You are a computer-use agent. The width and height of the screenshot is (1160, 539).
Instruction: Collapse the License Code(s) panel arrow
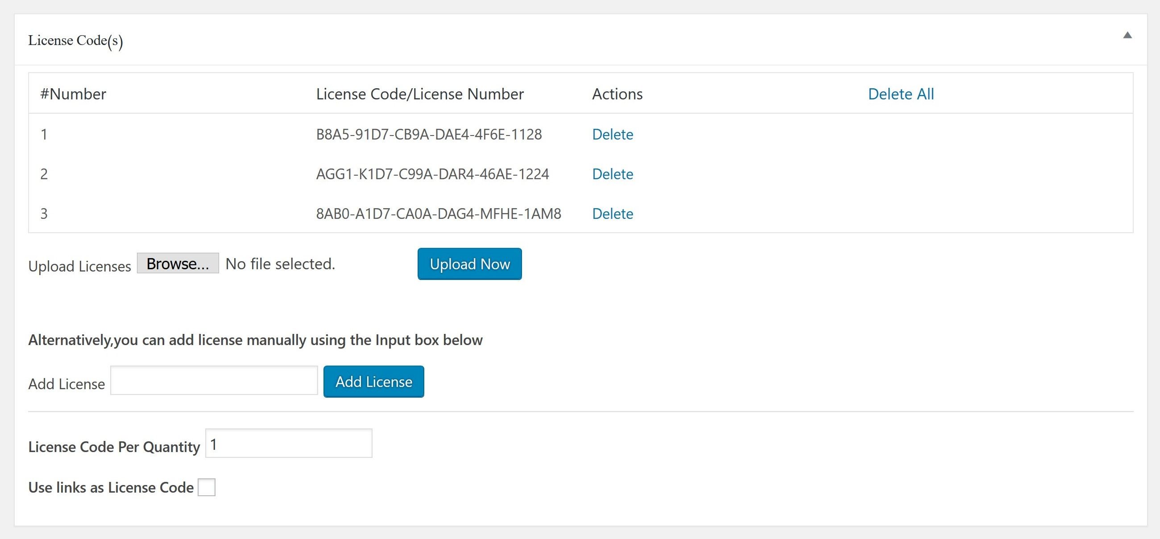[1127, 35]
